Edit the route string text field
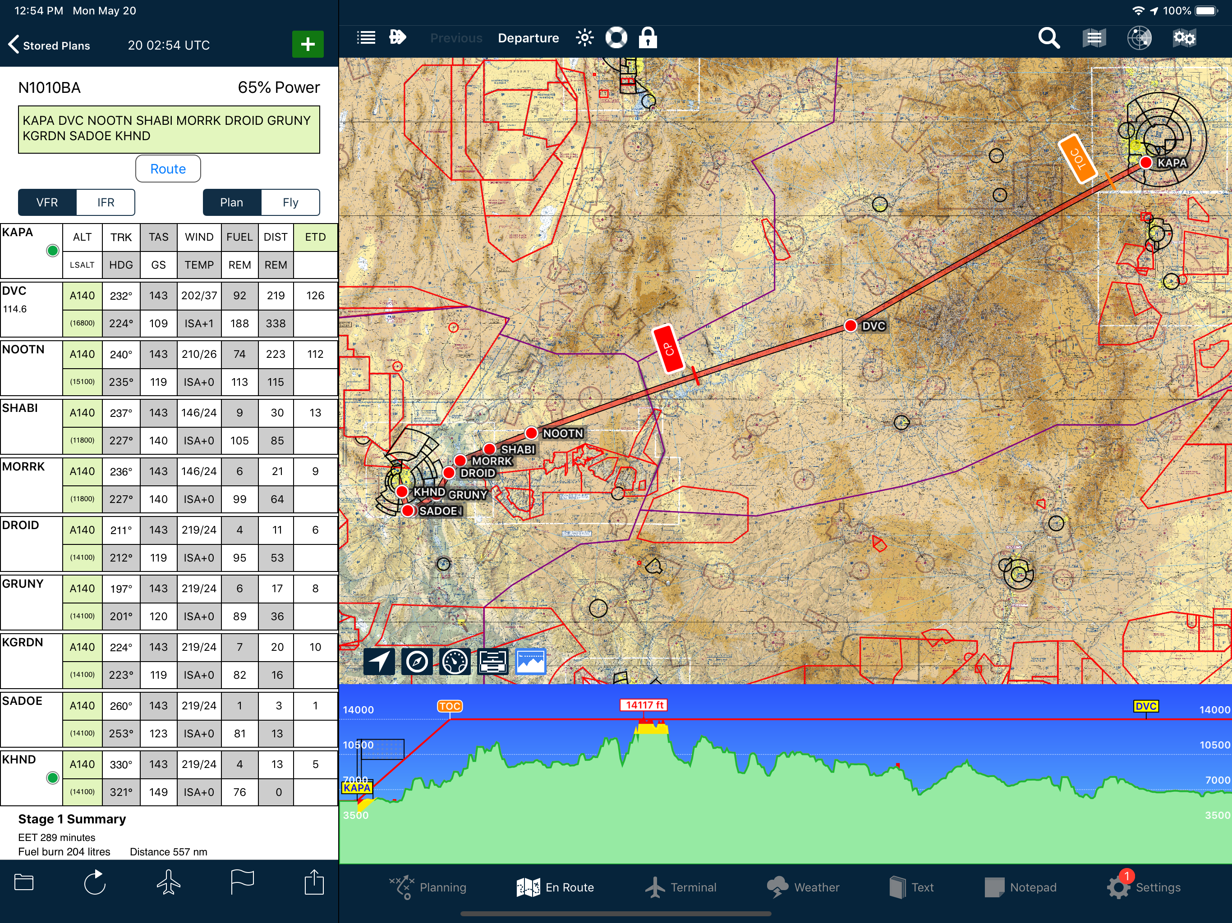The height and width of the screenshot is (923, 1232). click(x=169, y=128)
